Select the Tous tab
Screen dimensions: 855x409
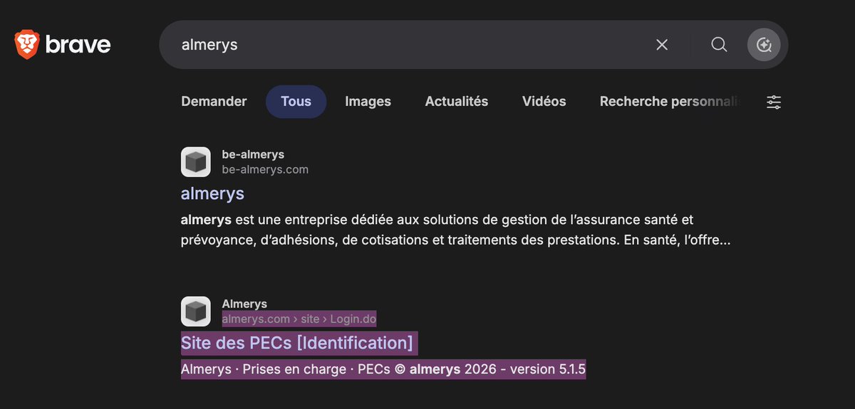tap(296, 102)
